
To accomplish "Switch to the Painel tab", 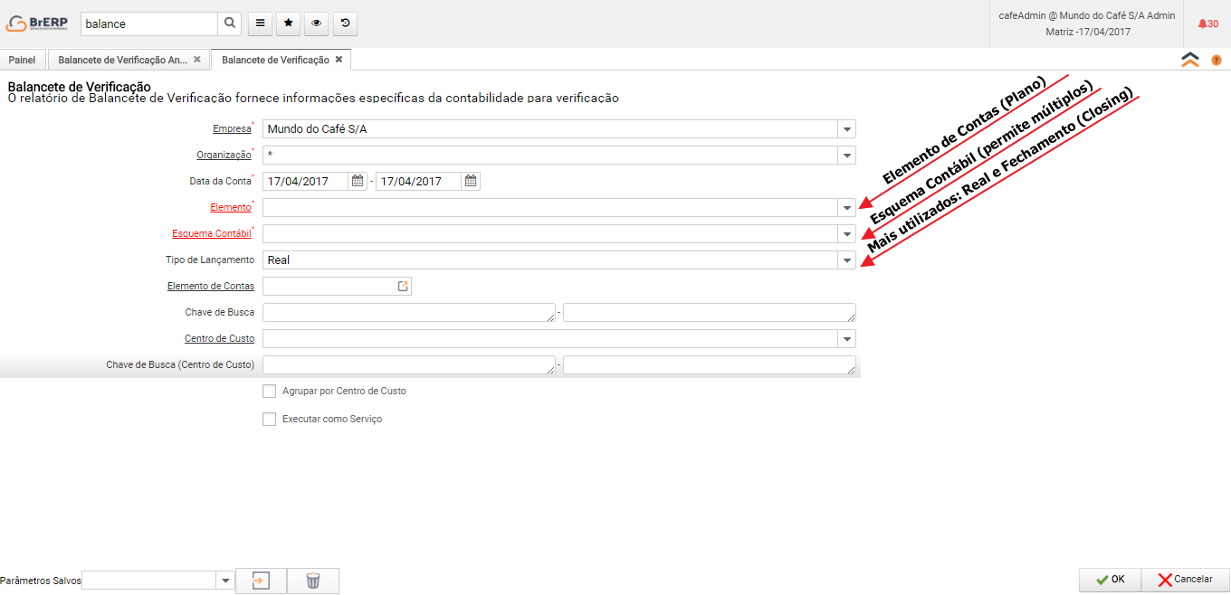I will click(22, 60).
